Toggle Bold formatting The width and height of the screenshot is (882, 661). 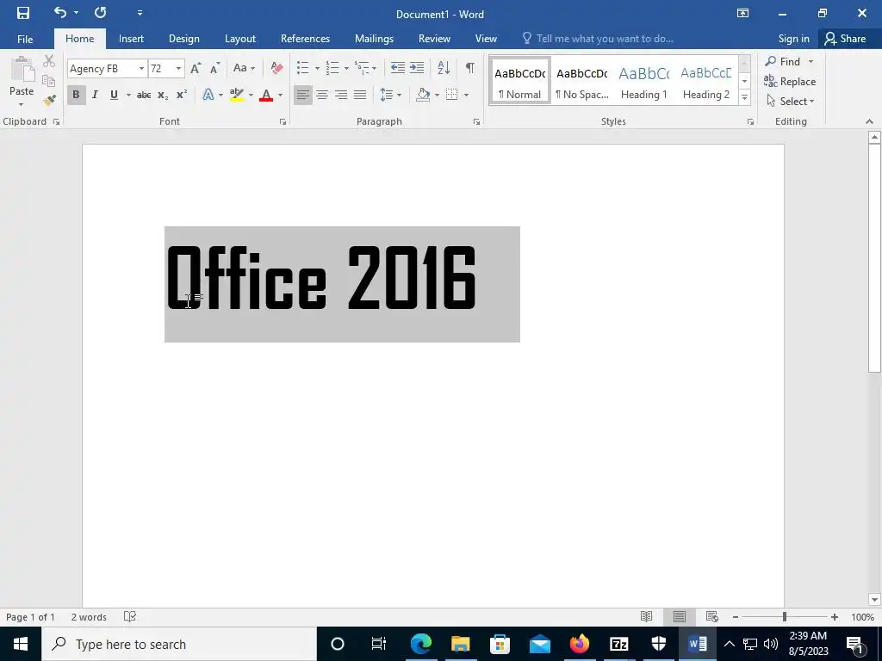(76, 95)
